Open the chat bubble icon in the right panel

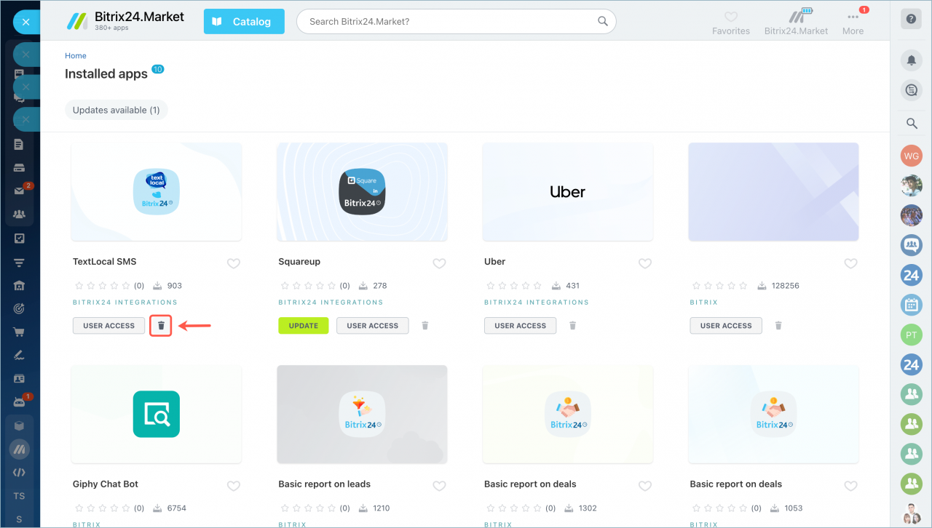tap(912, 90)
